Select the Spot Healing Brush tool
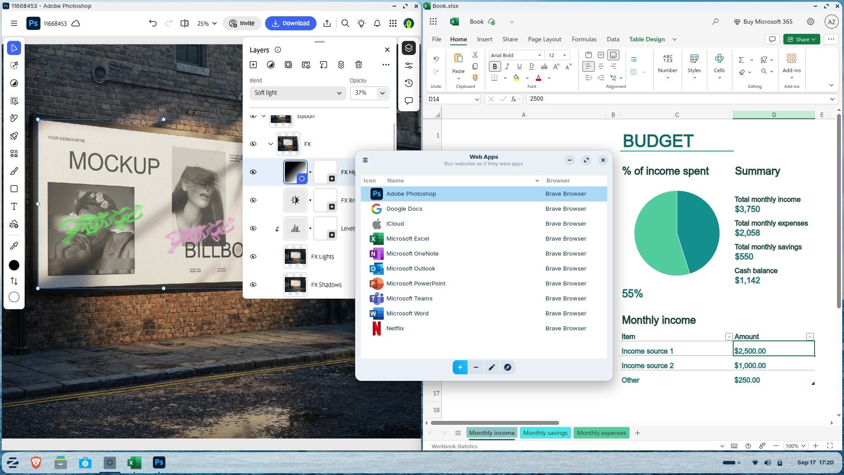This screenshot has width=844, height=475. 14,118
